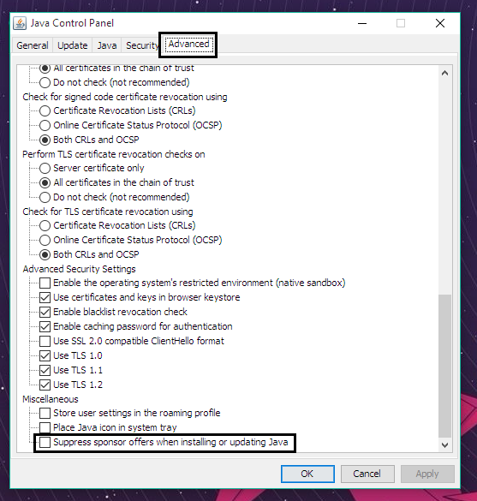Check Suppress sponsor offers when installing Java
This screenshot has width=477, height=501.
45,442
